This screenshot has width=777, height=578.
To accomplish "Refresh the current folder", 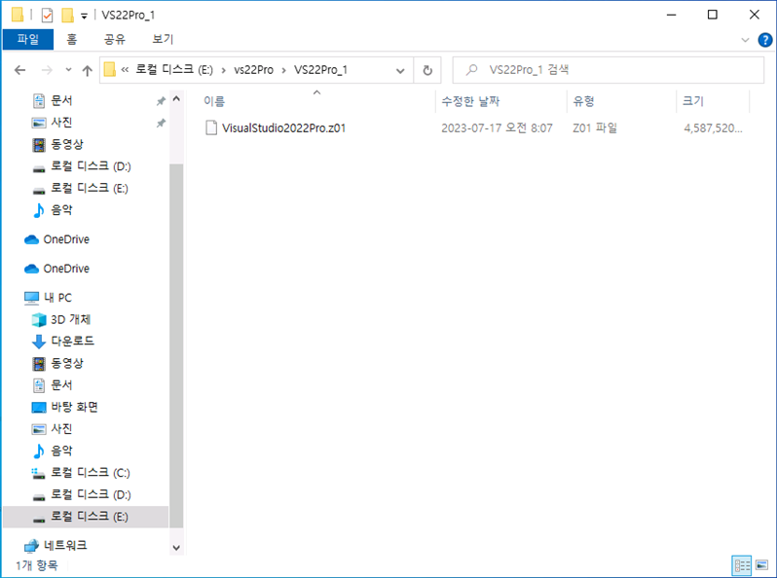I will tap(427, 70).
